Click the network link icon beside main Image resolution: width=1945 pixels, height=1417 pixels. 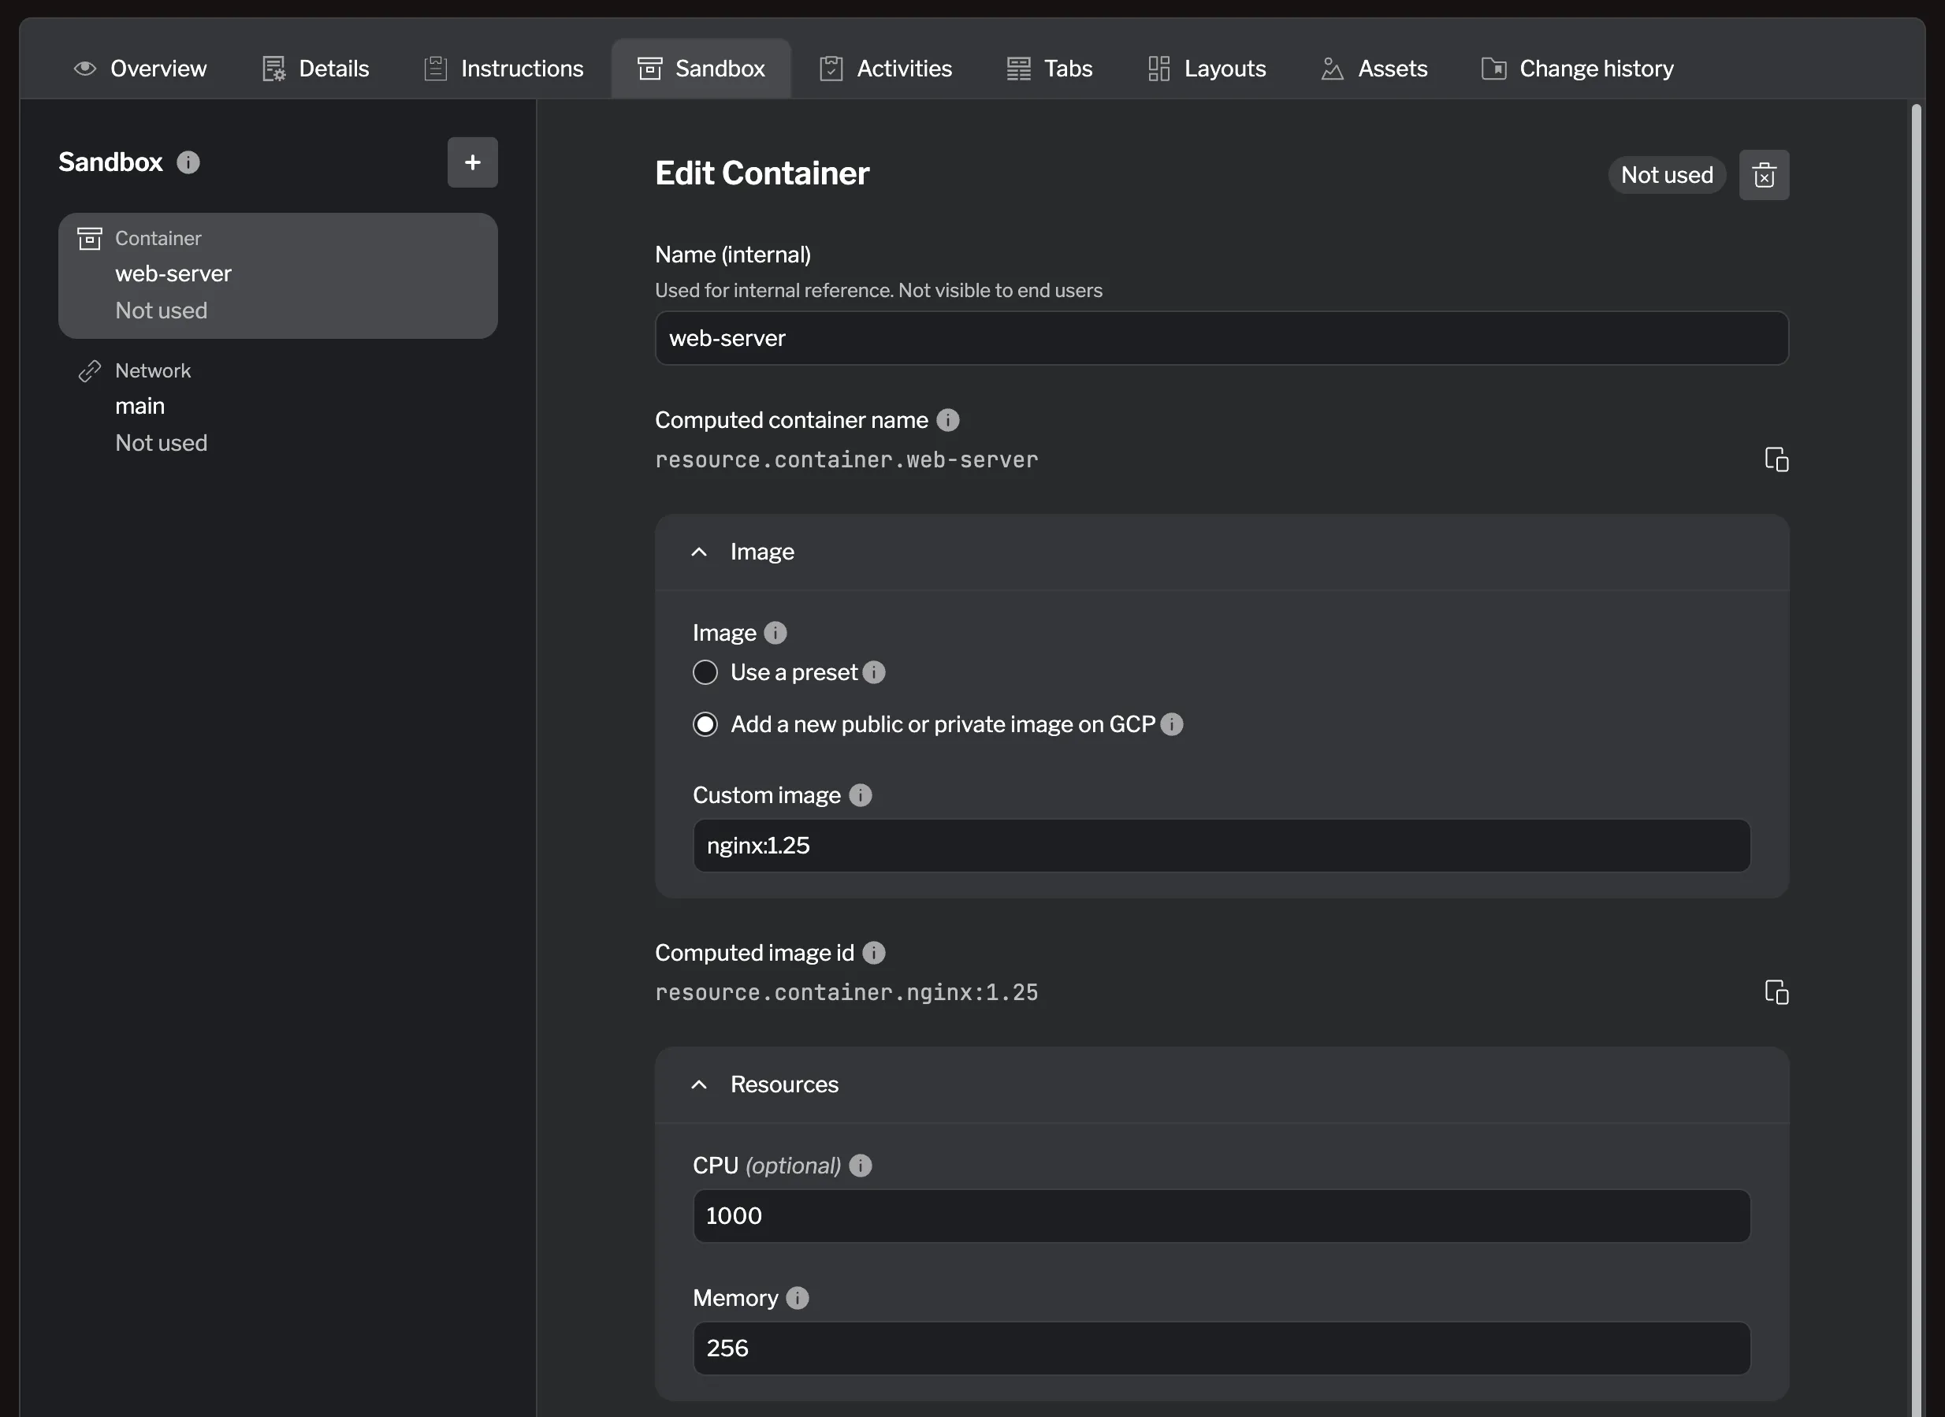pos(89,370)
